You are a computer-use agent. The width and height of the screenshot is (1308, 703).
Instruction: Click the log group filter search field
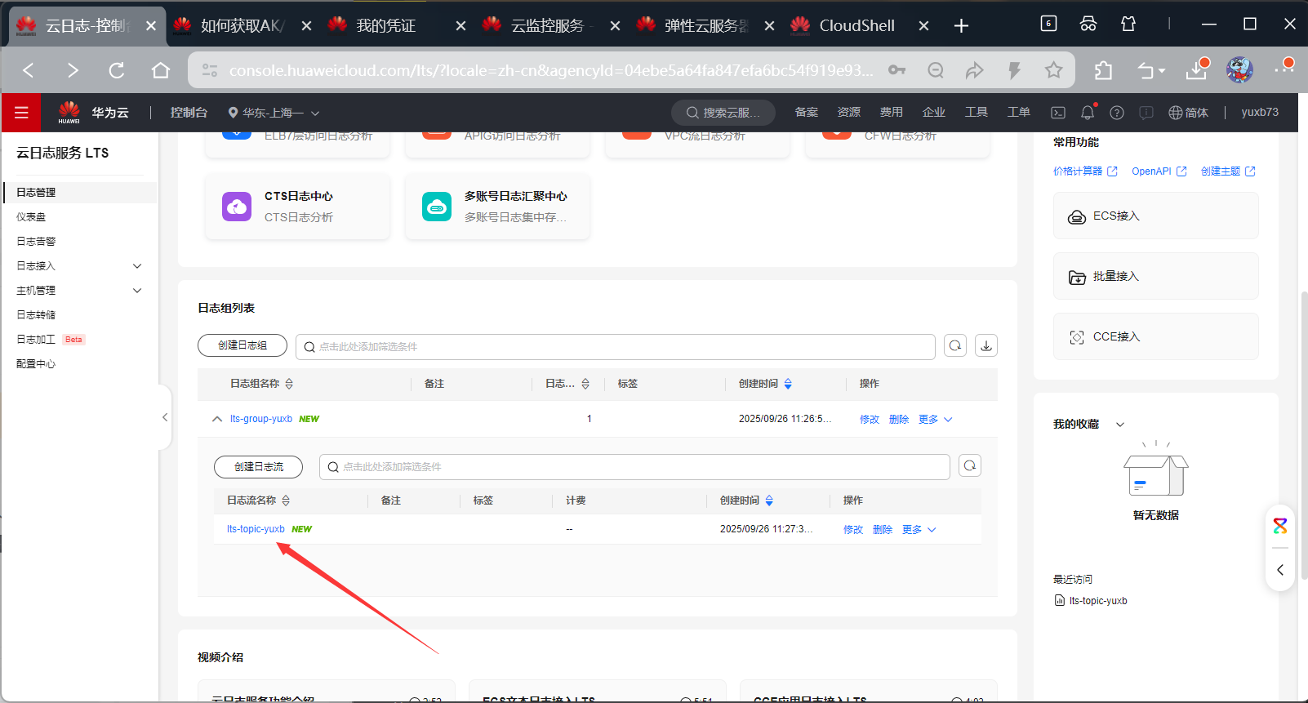pos(616,346)
